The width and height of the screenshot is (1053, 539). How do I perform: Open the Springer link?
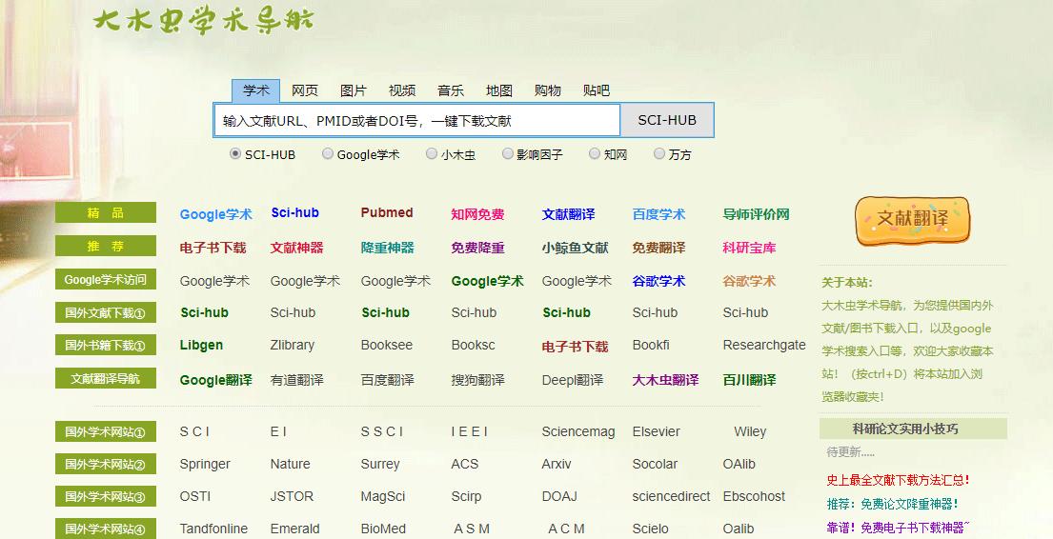click(x=205, y=464)
